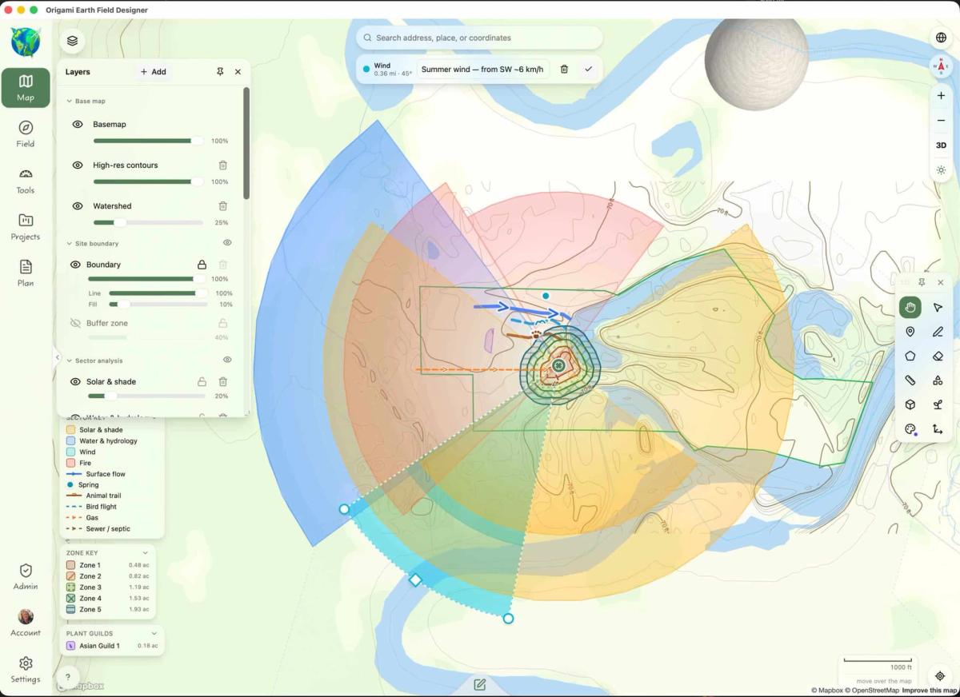
Task: Reset map north with compass button
Action: coord(941,67)
